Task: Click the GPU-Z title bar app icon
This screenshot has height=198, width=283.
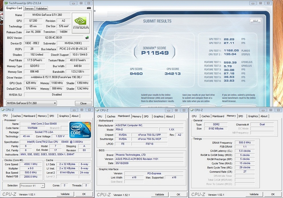Action: coord(6,3)
